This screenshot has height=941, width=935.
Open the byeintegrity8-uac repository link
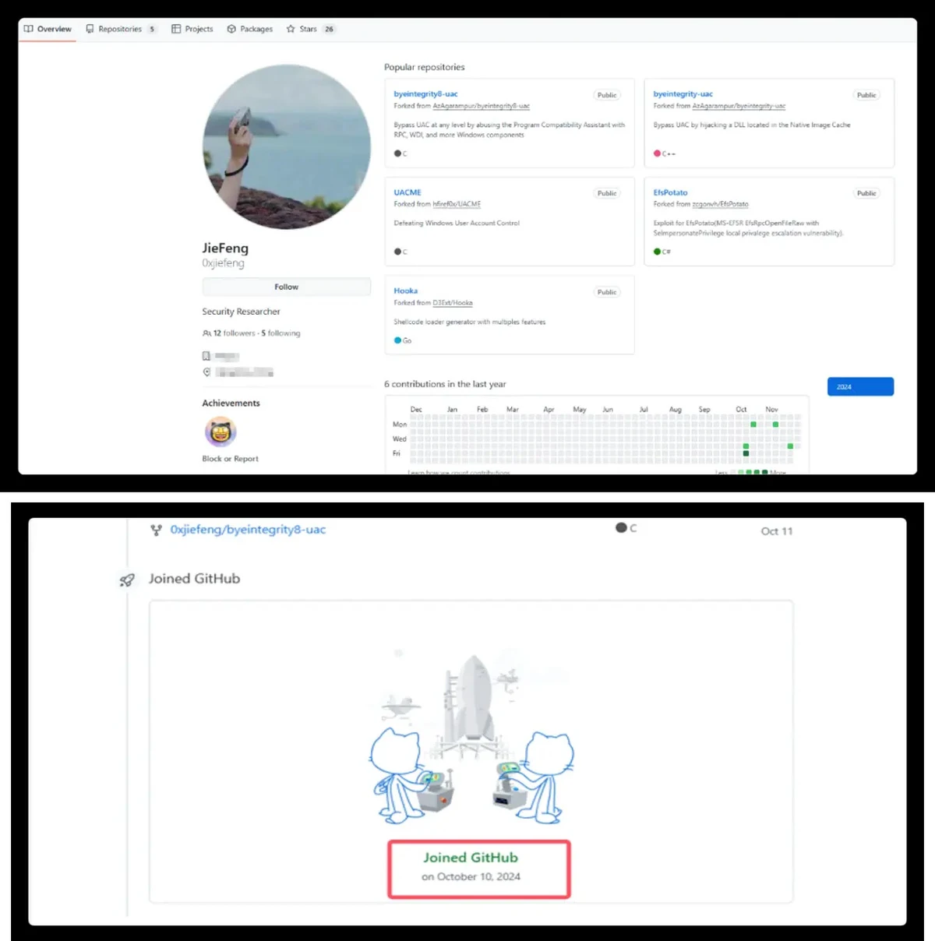[425, 93]
